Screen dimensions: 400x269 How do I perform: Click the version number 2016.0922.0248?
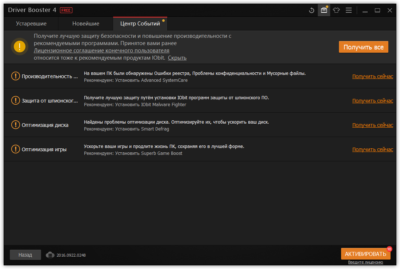point(71,255)
